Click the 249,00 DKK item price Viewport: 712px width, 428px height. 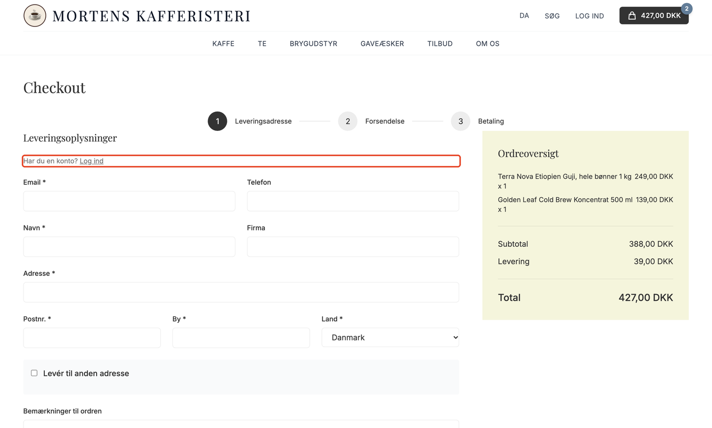(x=654, y=177)
